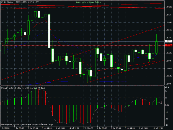Click price axis value 1.5695
This screenshot has width=173, height=130.
(x=169, y=61)
